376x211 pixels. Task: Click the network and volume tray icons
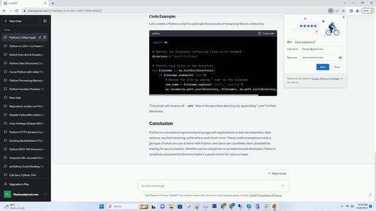pyautogui.click(x=350, y=206)
